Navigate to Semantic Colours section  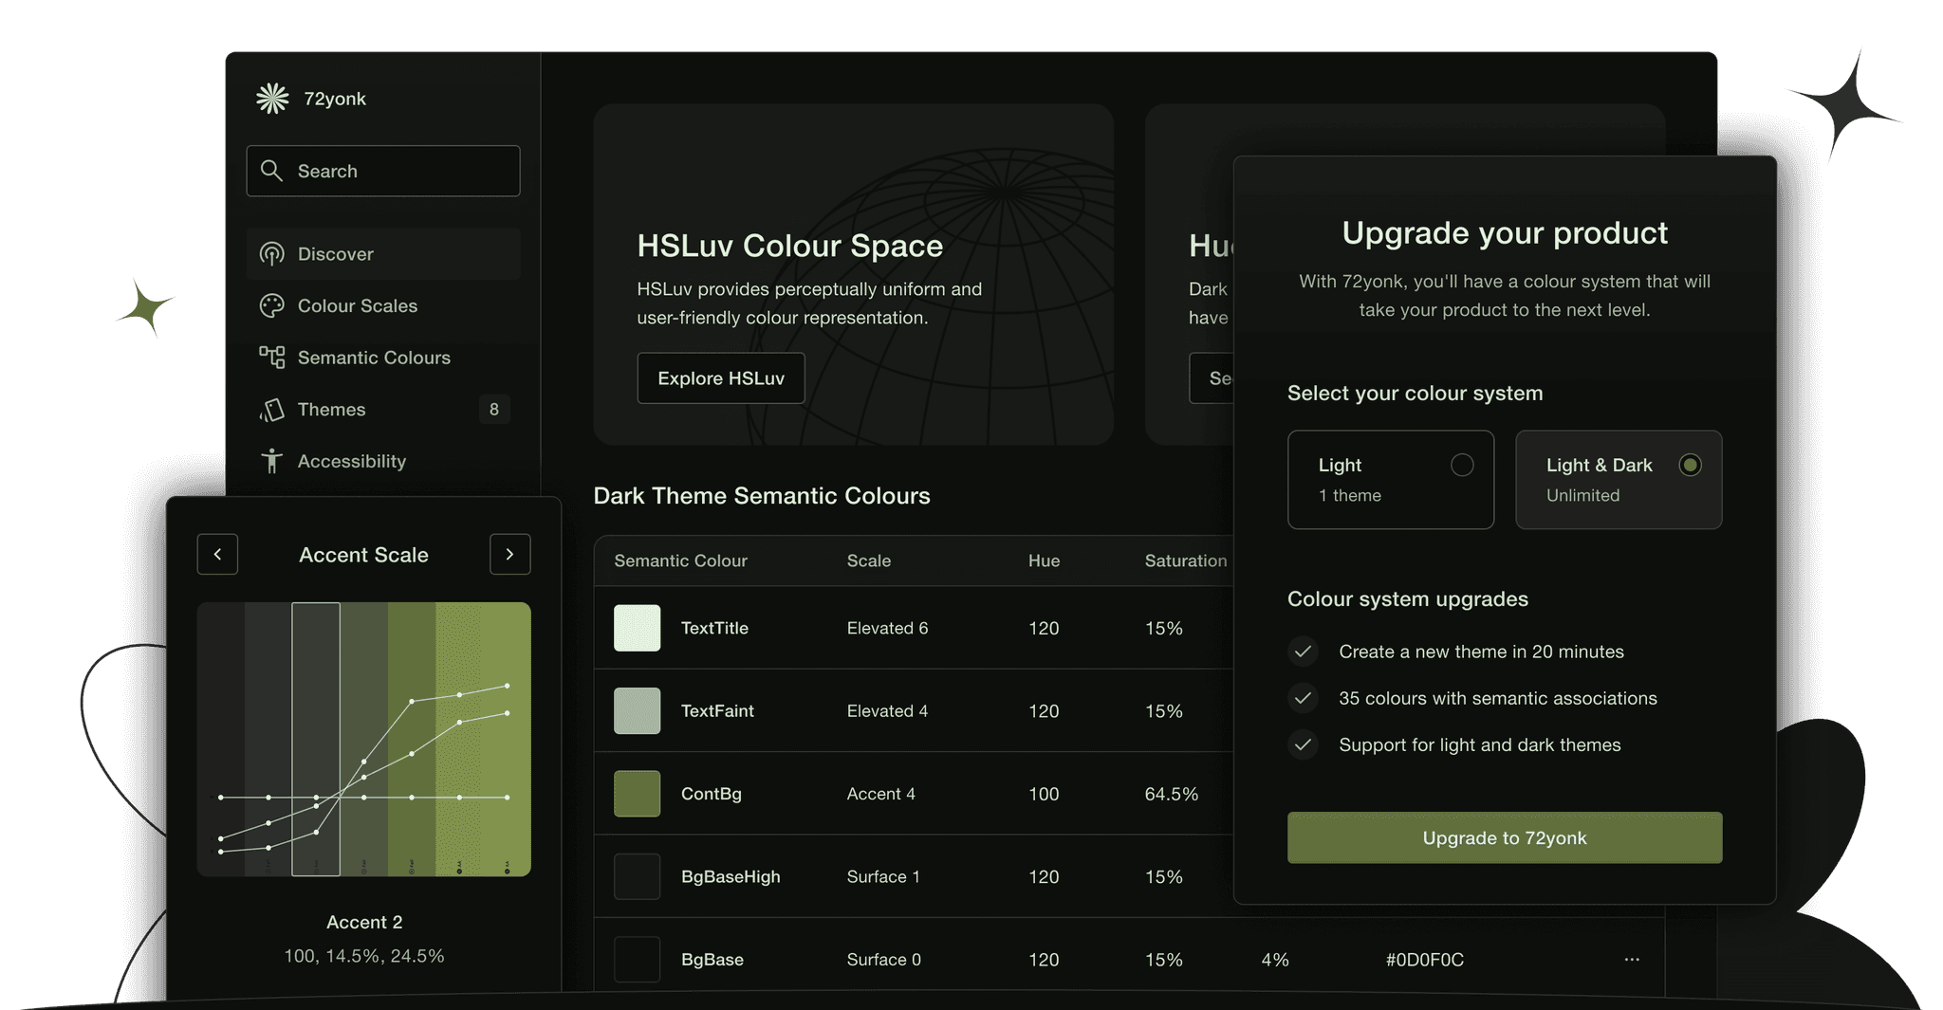click(x=383, y=358)
